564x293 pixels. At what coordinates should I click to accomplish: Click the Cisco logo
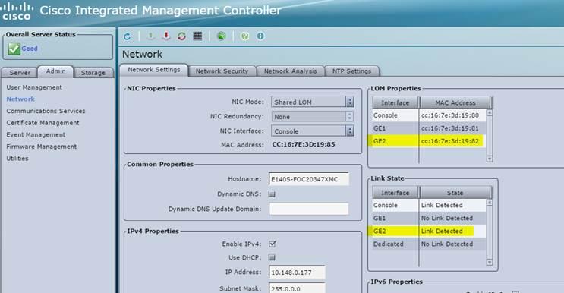tap(17, 11)
